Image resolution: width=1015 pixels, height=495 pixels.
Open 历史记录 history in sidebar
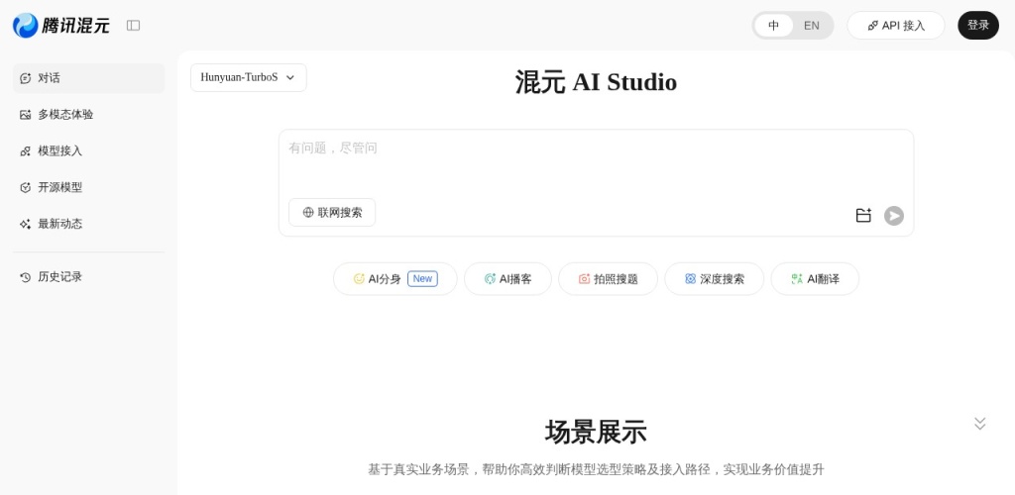click(59, 277)
